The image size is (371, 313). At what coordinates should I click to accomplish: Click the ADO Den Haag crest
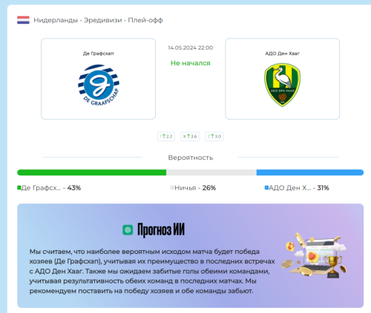pos(283,85)
